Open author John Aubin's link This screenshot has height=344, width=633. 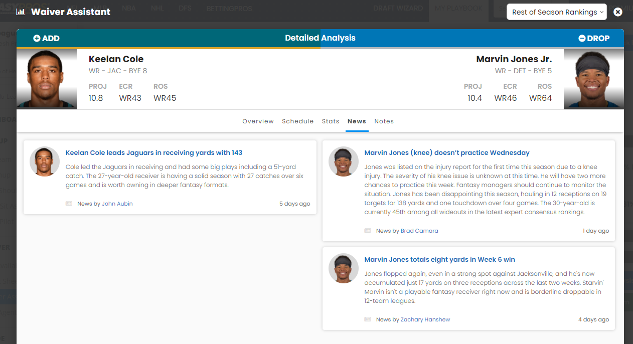coord(117,204)
